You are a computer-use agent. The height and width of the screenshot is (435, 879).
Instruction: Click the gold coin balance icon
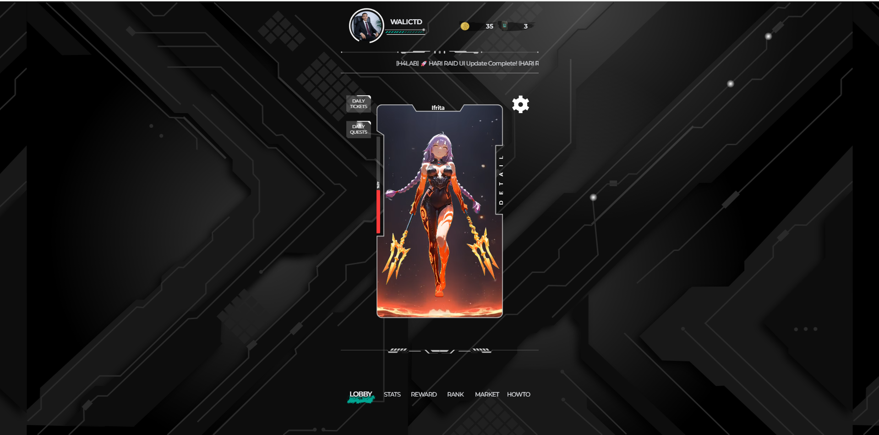pos(464,26)
